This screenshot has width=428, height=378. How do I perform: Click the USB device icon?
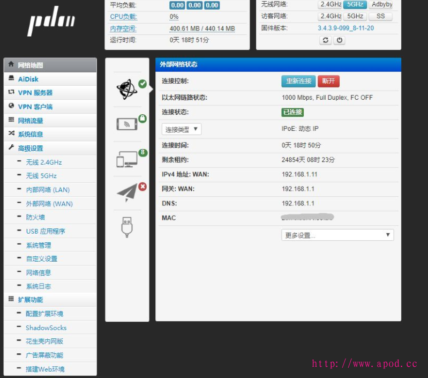tap(127, 226)
